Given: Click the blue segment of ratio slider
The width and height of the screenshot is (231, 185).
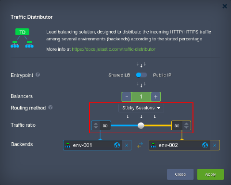Looking at the screenshot, I should point(124,125).
